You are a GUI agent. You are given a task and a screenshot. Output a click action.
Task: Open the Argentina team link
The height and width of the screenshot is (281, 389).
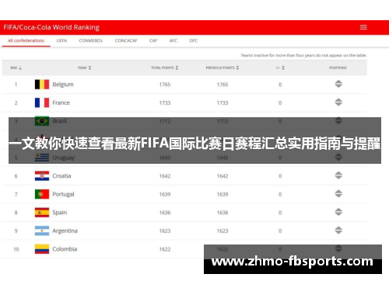click(x=65, y=231)
